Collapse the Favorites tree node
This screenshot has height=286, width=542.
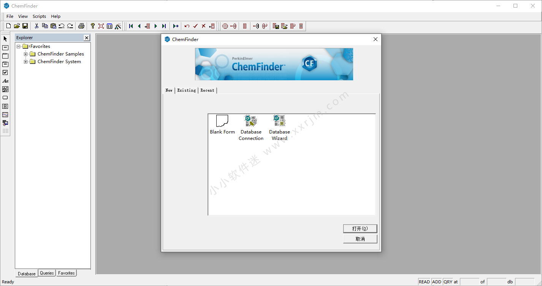[x=18, y=46]
